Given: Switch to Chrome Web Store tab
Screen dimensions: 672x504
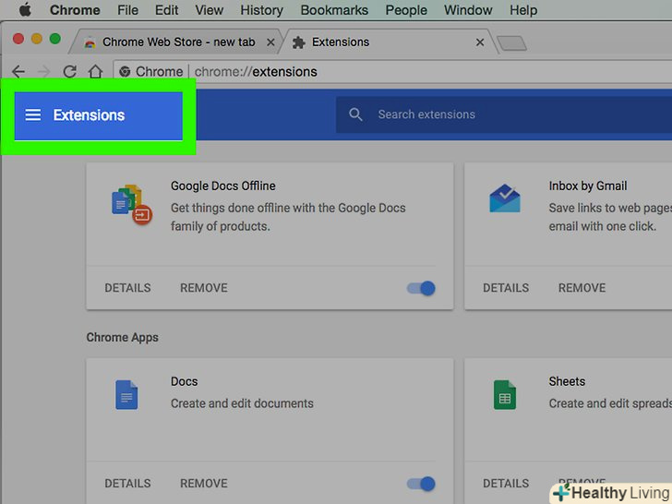Looking at the screenshot, I should (175, 42).
